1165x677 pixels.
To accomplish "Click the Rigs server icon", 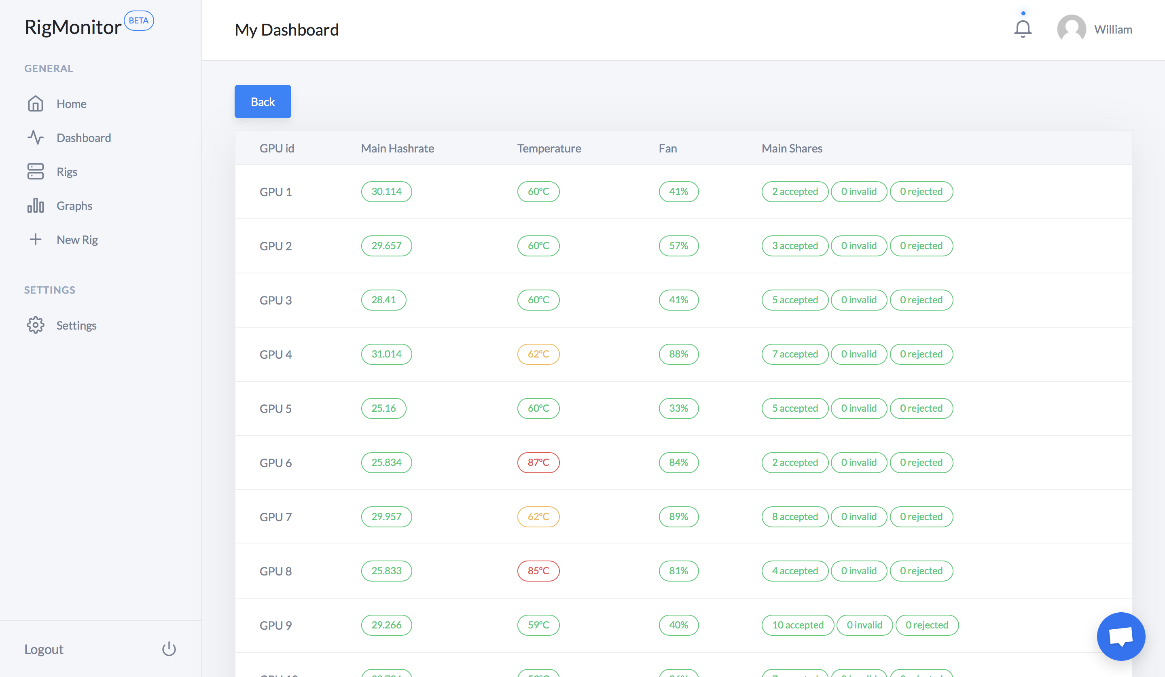I will tap(35, 171).
